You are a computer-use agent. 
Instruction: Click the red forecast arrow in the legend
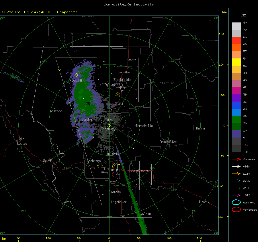pyautogui.click(x=236, y=159)
